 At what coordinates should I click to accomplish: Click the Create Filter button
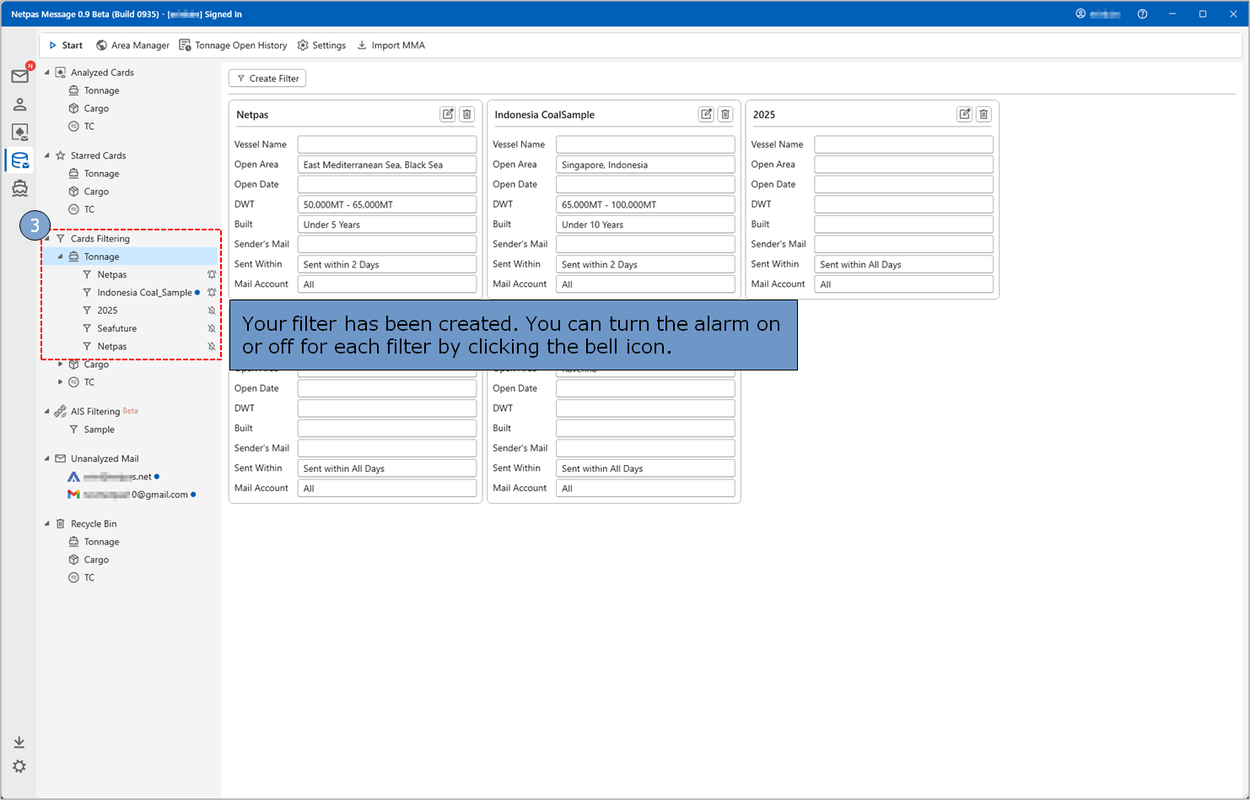pos(267,78)
